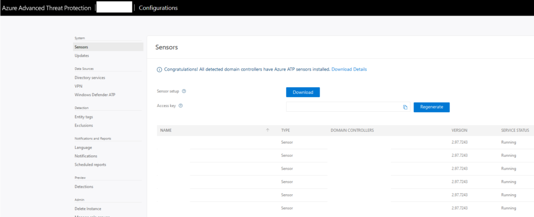Open Scheduled reports
The height and width of the screenshot is (217, 534).
(x=90, y=165)
